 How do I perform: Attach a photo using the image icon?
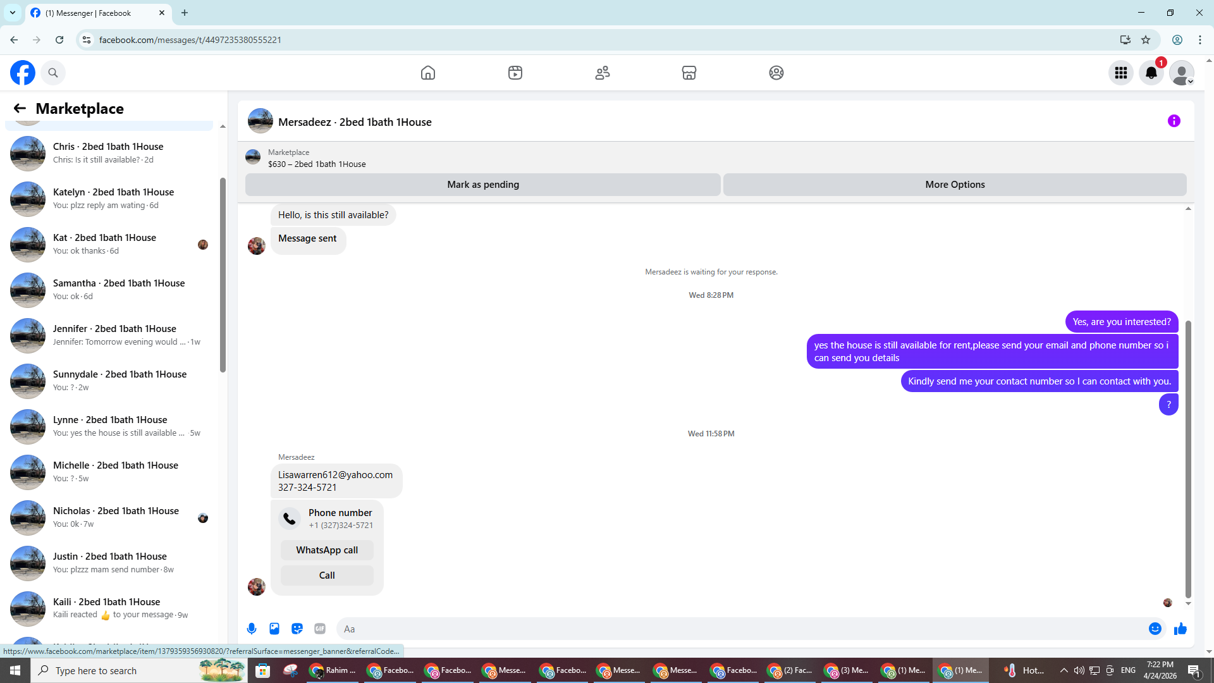(x=274, y=629)
